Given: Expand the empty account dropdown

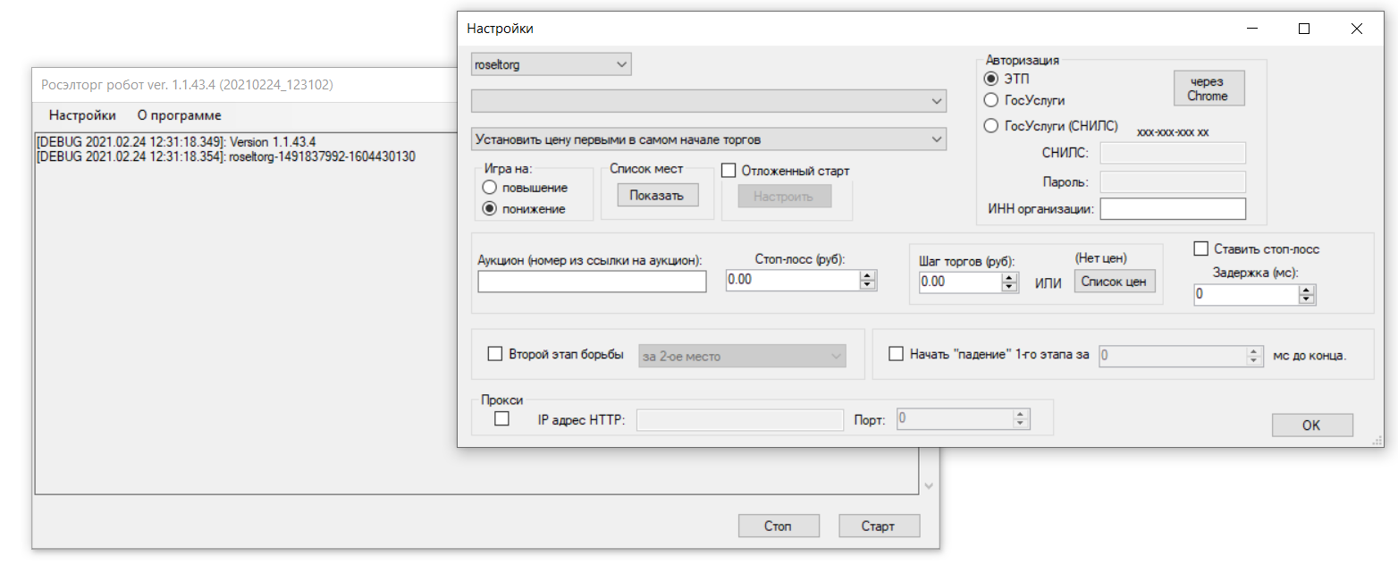Looking at the screenshot, I should [x=708, y=101].
